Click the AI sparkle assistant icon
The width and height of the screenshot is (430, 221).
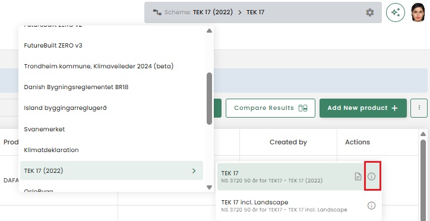point(396,12)
